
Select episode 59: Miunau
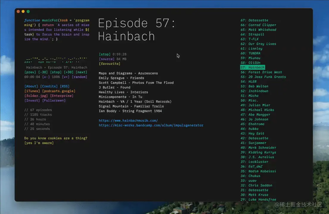(x=250, y=58)
